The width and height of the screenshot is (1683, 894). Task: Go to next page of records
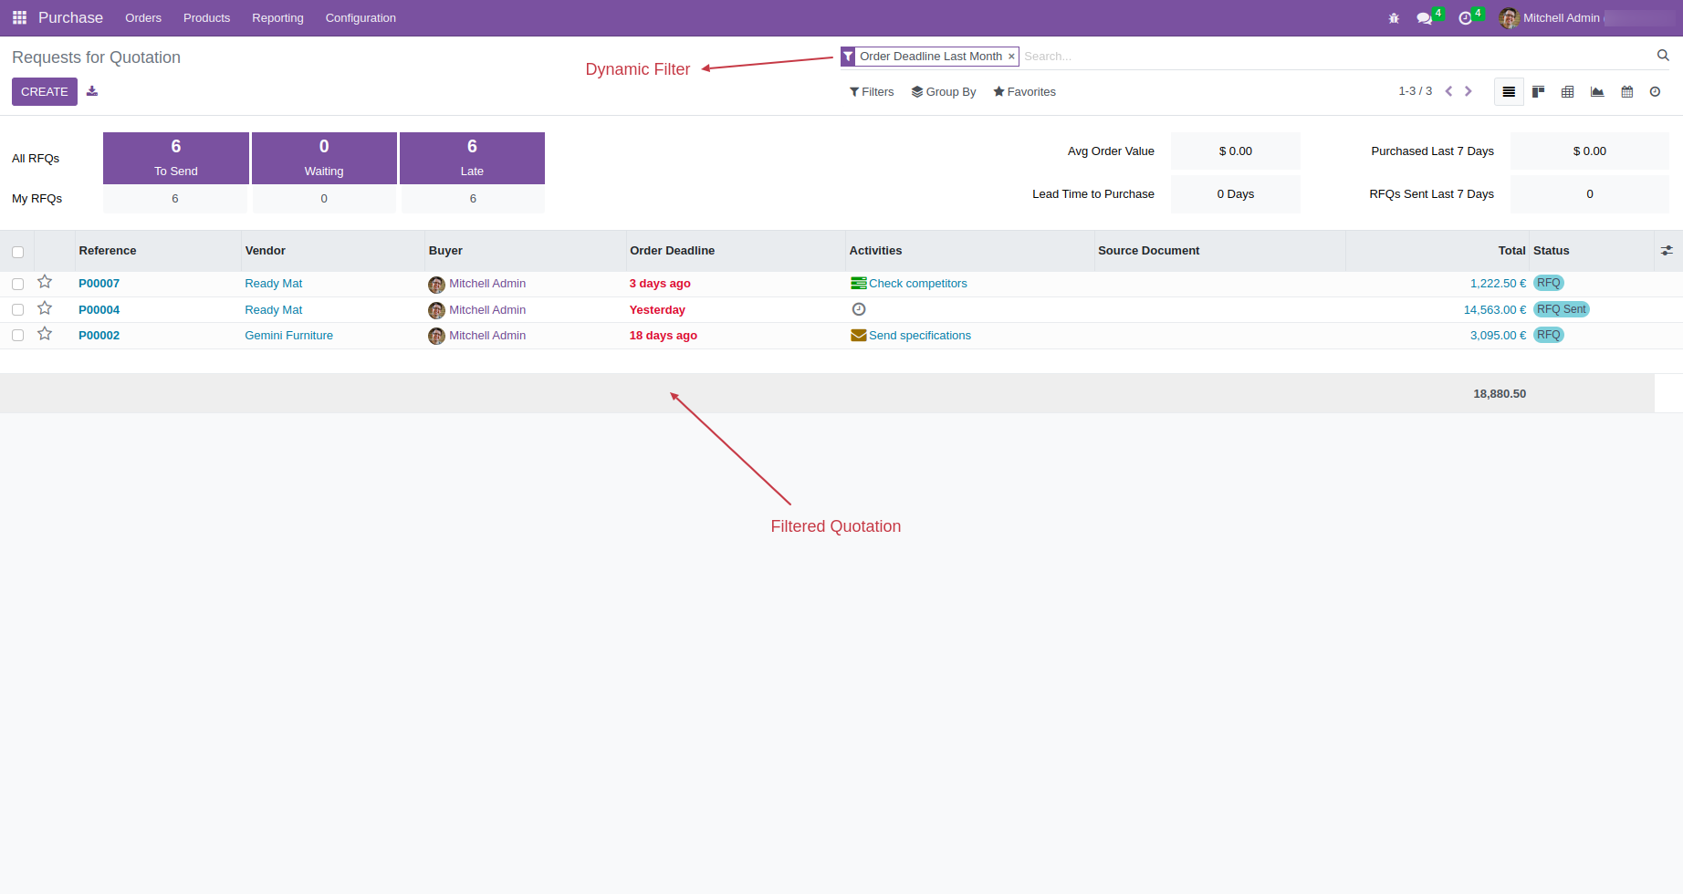click(1469, 91)
